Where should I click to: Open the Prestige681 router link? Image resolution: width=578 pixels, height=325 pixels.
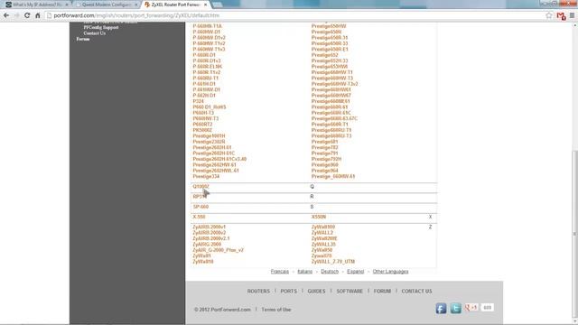click(324, 142)
